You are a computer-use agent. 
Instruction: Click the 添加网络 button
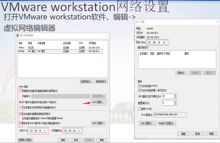point(86,81)
